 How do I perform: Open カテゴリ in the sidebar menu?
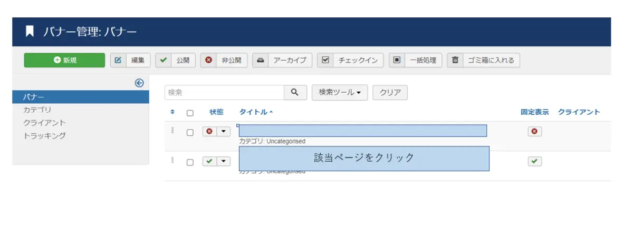(37, 110)
